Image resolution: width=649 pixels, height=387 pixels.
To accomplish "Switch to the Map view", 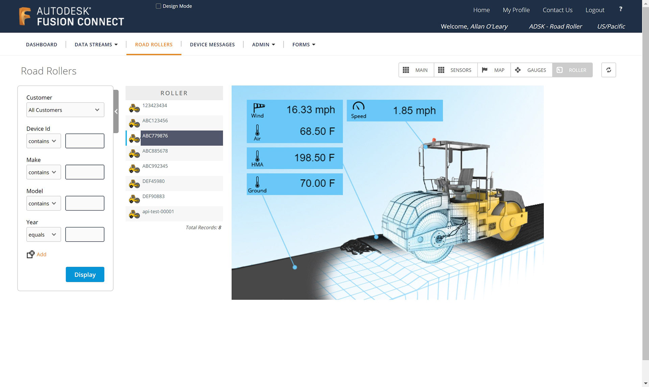I will tap(494, 70).
